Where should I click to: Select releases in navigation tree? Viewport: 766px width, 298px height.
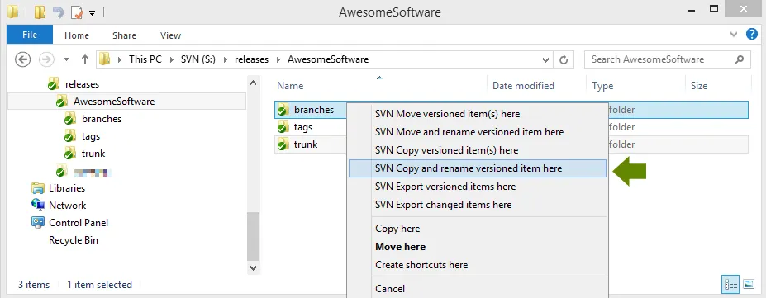click(82, 84)
